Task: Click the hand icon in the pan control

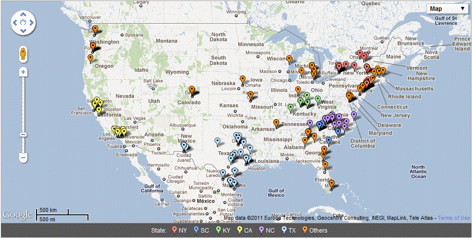Action: [23, 23]
